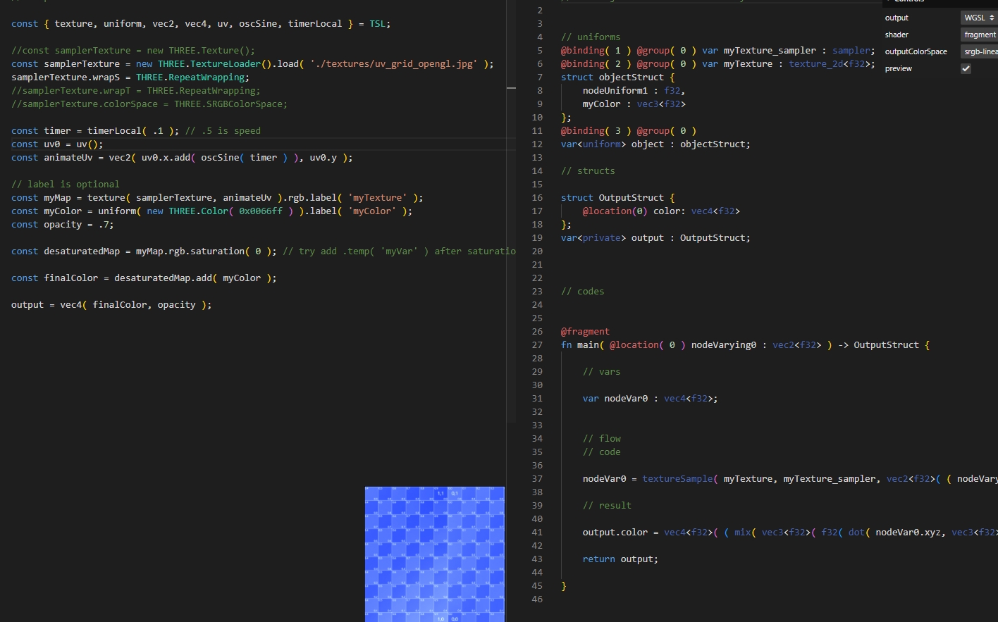
Task: Open the output WGSL dropdown
Action: coord(979,18)
